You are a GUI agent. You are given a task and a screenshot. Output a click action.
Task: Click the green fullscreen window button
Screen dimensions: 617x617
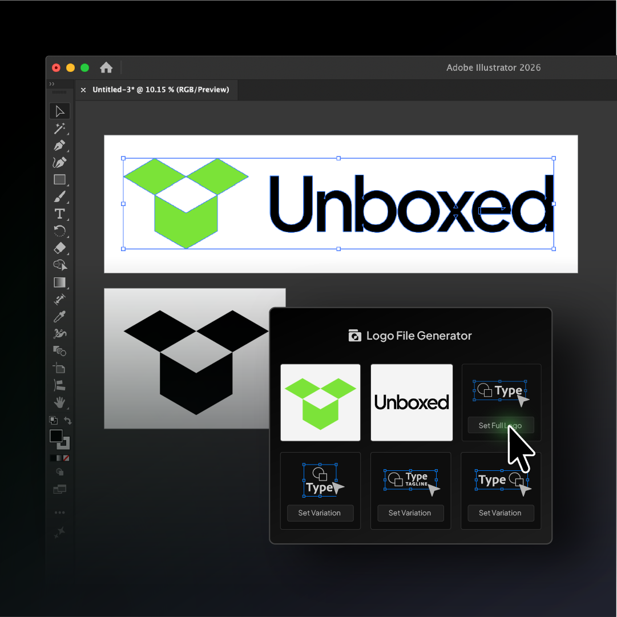pyautogui.click(x=84, y=68)
